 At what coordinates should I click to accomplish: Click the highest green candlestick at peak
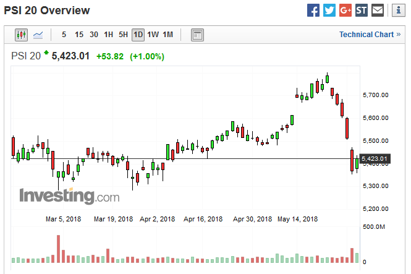[327, 79]
